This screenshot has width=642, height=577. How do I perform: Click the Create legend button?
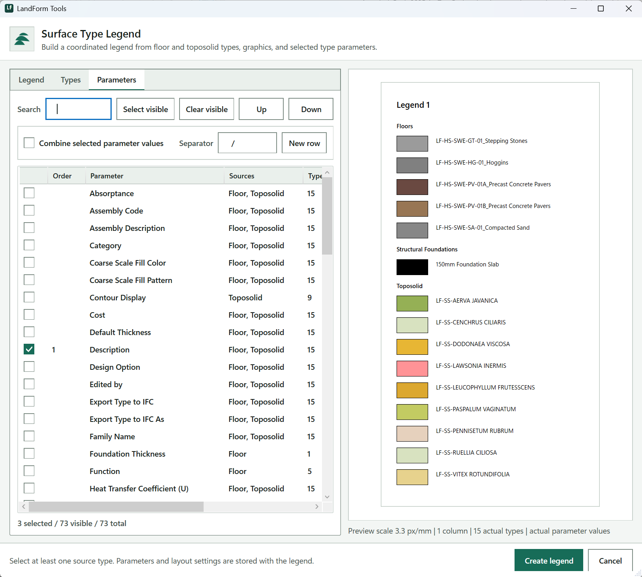pos(548,560)
